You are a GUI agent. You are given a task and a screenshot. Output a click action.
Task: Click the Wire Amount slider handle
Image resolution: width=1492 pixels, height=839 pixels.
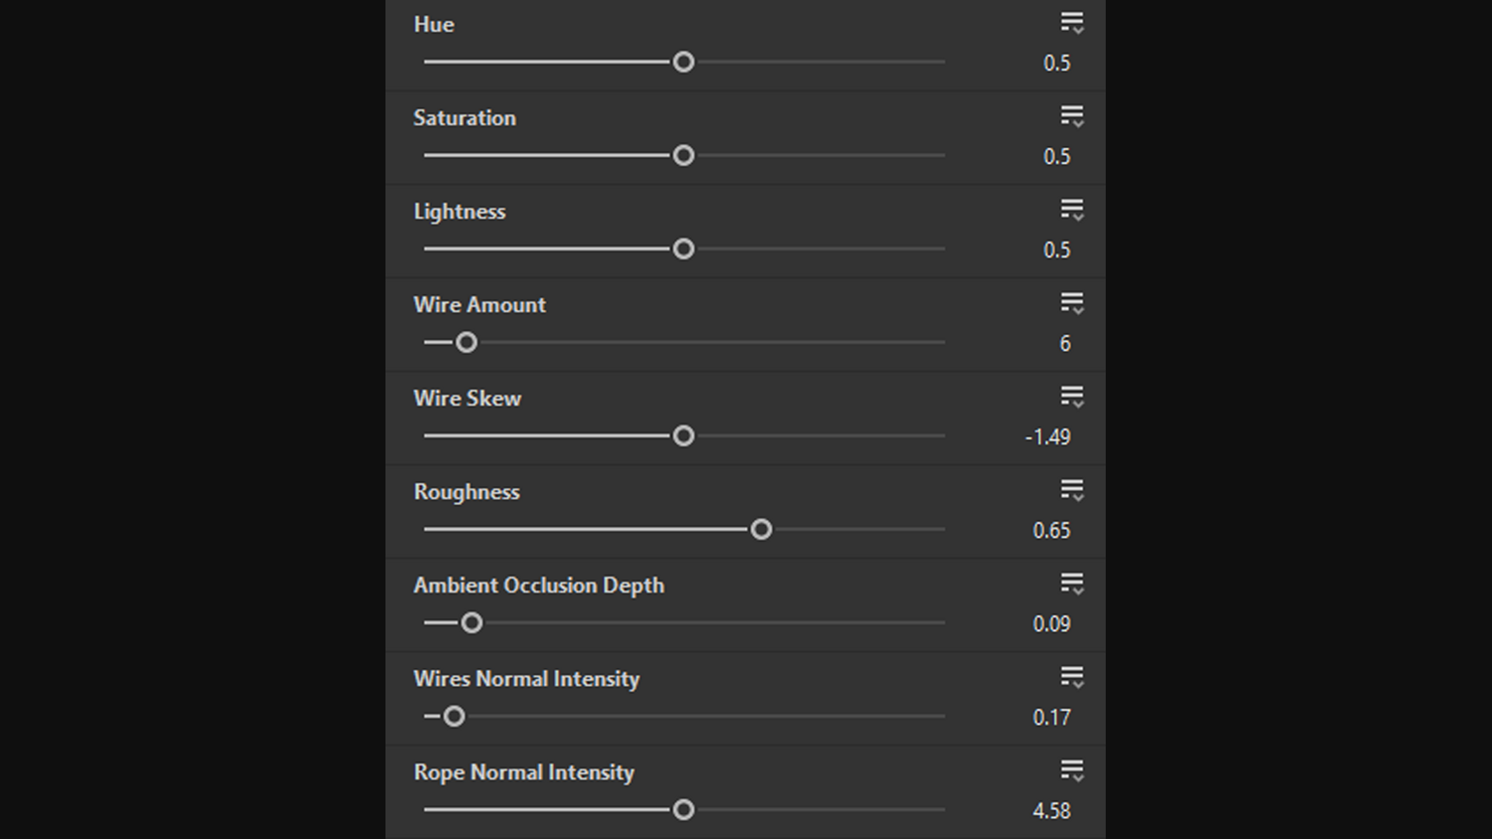click(x=466, y=343)
